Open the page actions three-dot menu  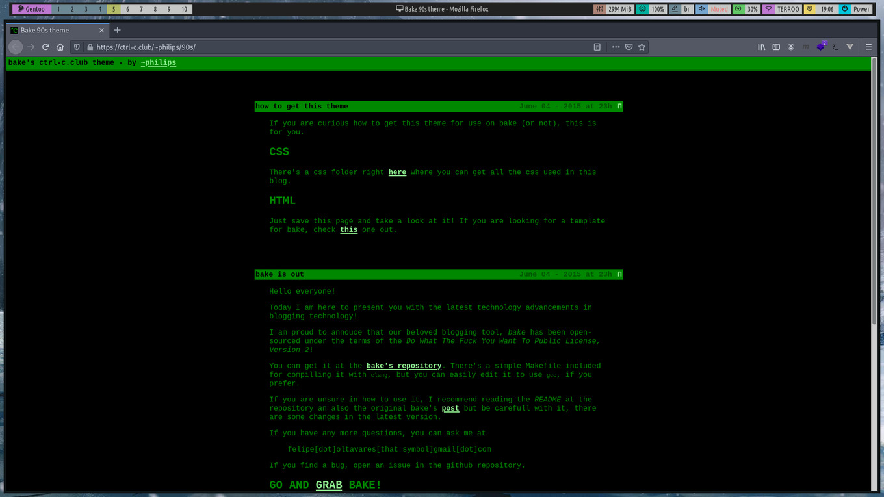tap(616, 47)
